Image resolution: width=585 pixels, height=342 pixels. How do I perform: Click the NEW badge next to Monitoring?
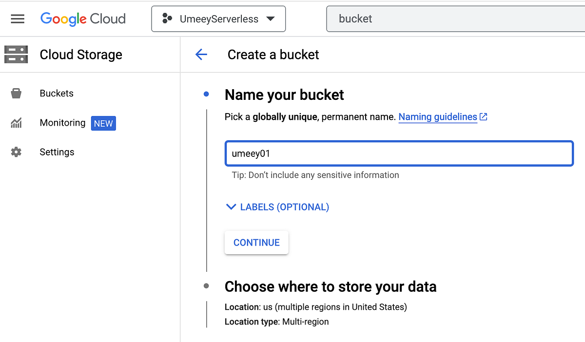click(x=103, y=123)
